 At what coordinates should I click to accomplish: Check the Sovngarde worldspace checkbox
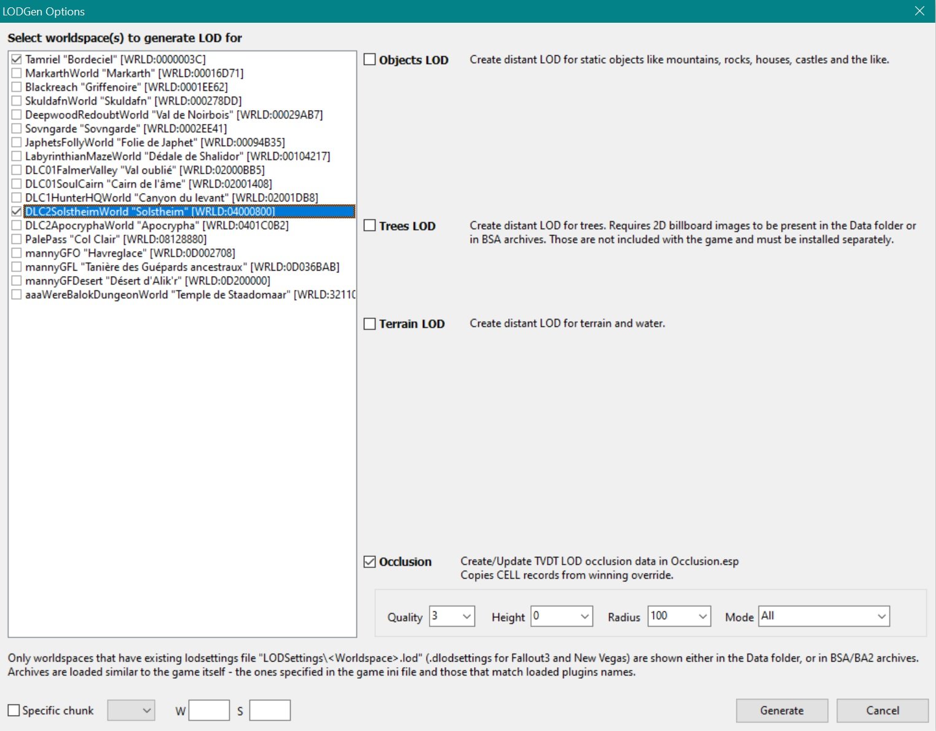tap(17, 128)
